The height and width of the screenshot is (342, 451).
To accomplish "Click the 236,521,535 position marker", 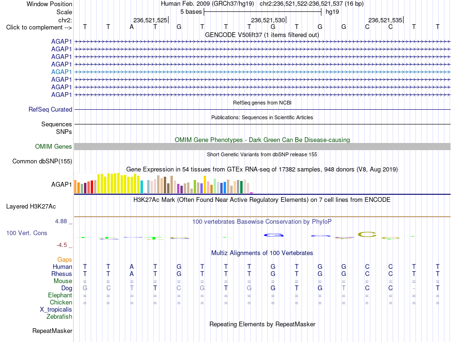I will coord(385,20).
